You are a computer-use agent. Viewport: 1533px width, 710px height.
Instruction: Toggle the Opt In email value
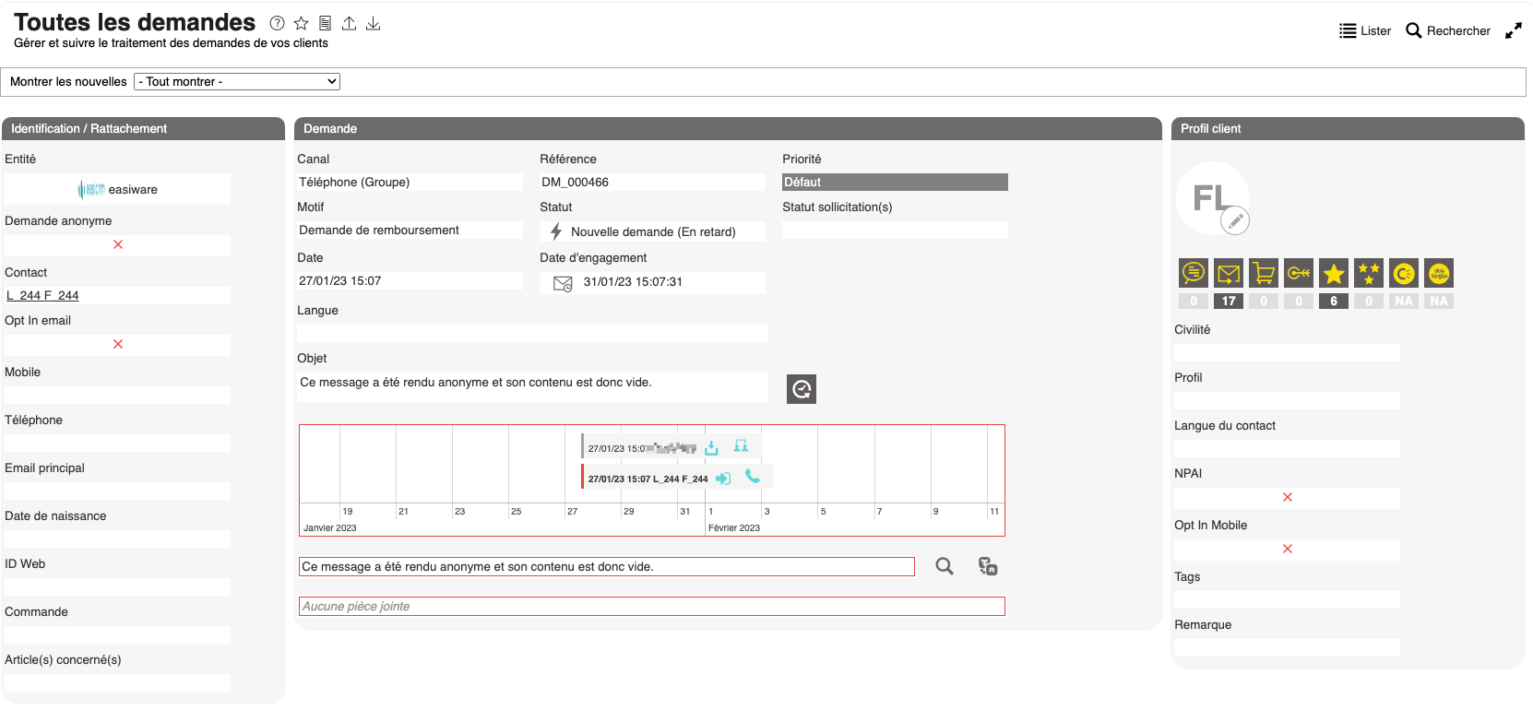(118, 345)
